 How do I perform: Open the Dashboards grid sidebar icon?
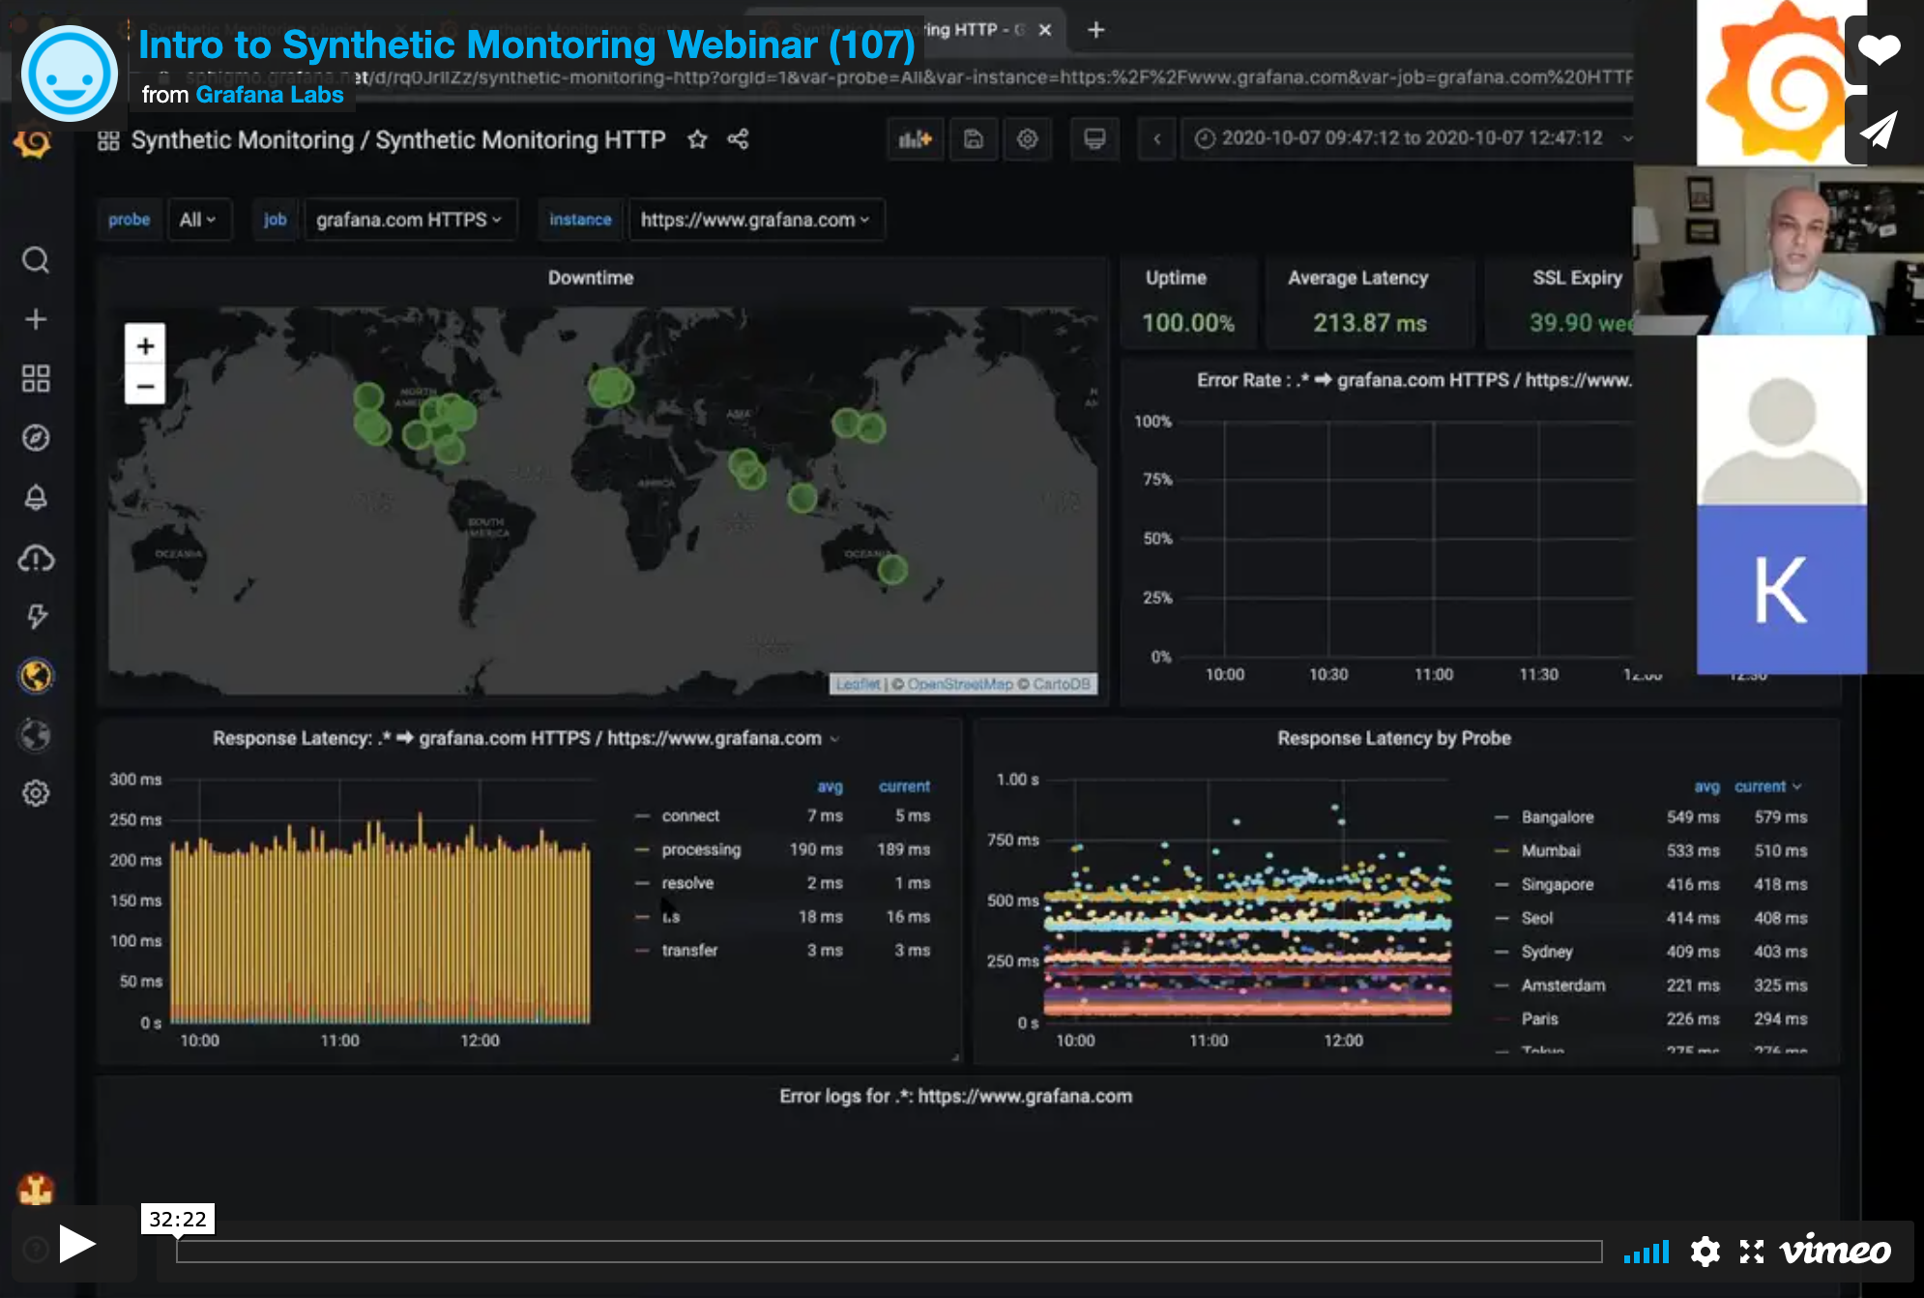36,378
